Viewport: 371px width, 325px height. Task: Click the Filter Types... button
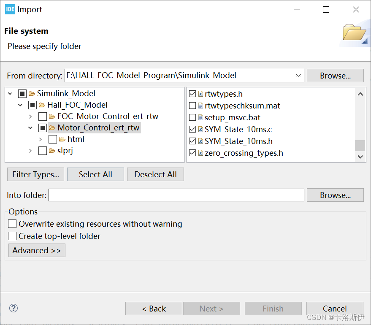(x=36, y=175)
